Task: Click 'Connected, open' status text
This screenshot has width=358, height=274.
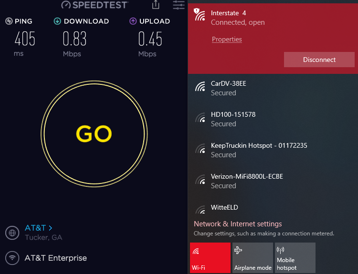Action: click(238, 22)
